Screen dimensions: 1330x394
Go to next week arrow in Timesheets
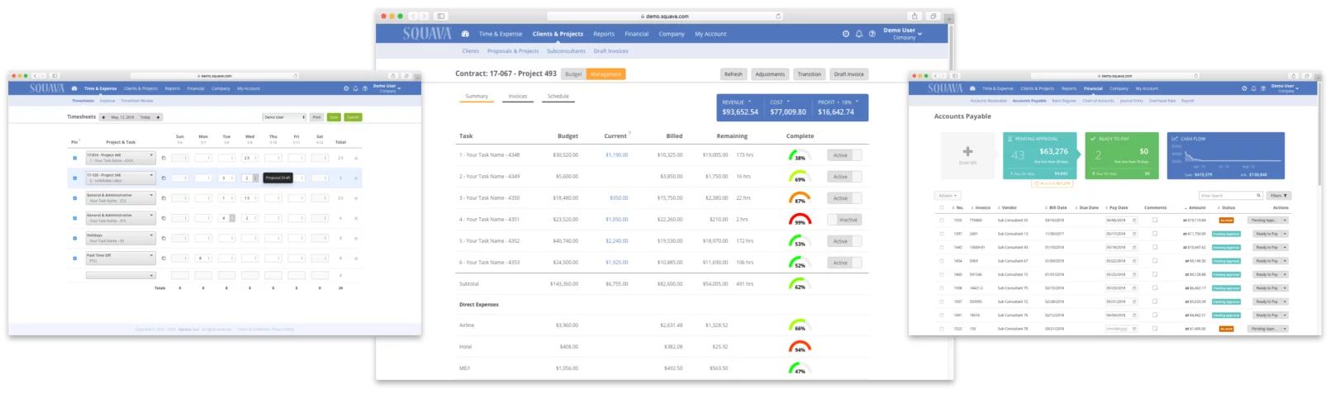(x=158, y=117)
